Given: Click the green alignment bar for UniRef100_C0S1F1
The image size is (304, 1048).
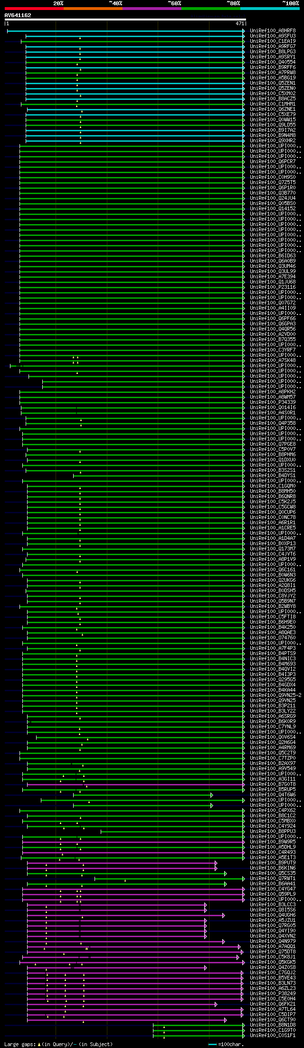Looking at the screenshot, I should tap(199, 1036).
